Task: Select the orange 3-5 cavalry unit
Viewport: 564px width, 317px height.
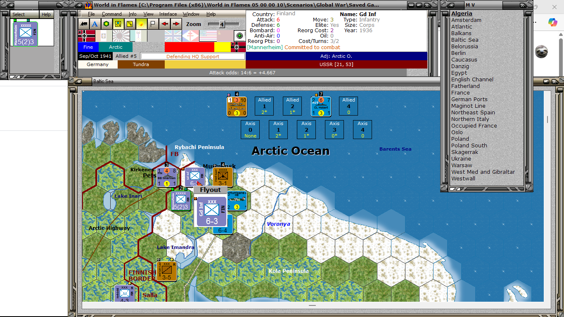Action: tap(166, 271)
